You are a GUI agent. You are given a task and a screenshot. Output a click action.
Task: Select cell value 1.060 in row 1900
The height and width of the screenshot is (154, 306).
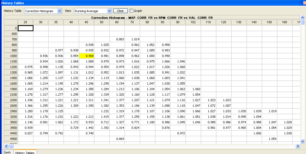click(x=193, y=89)
